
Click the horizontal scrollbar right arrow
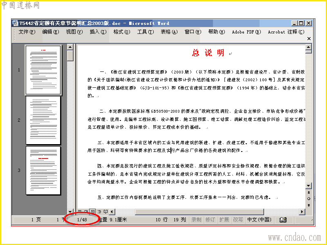click(x=302, y=212)
